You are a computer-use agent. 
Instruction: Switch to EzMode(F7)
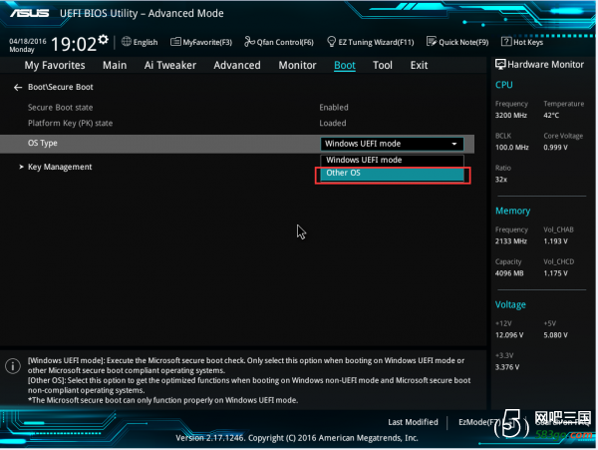[479, 422]
